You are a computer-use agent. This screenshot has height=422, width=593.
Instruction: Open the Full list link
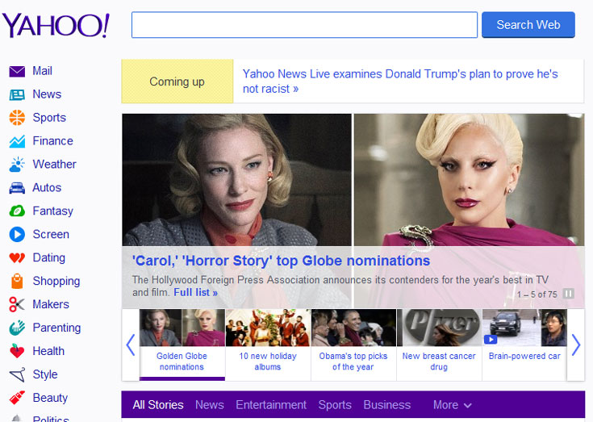click(x=195, y=292)
